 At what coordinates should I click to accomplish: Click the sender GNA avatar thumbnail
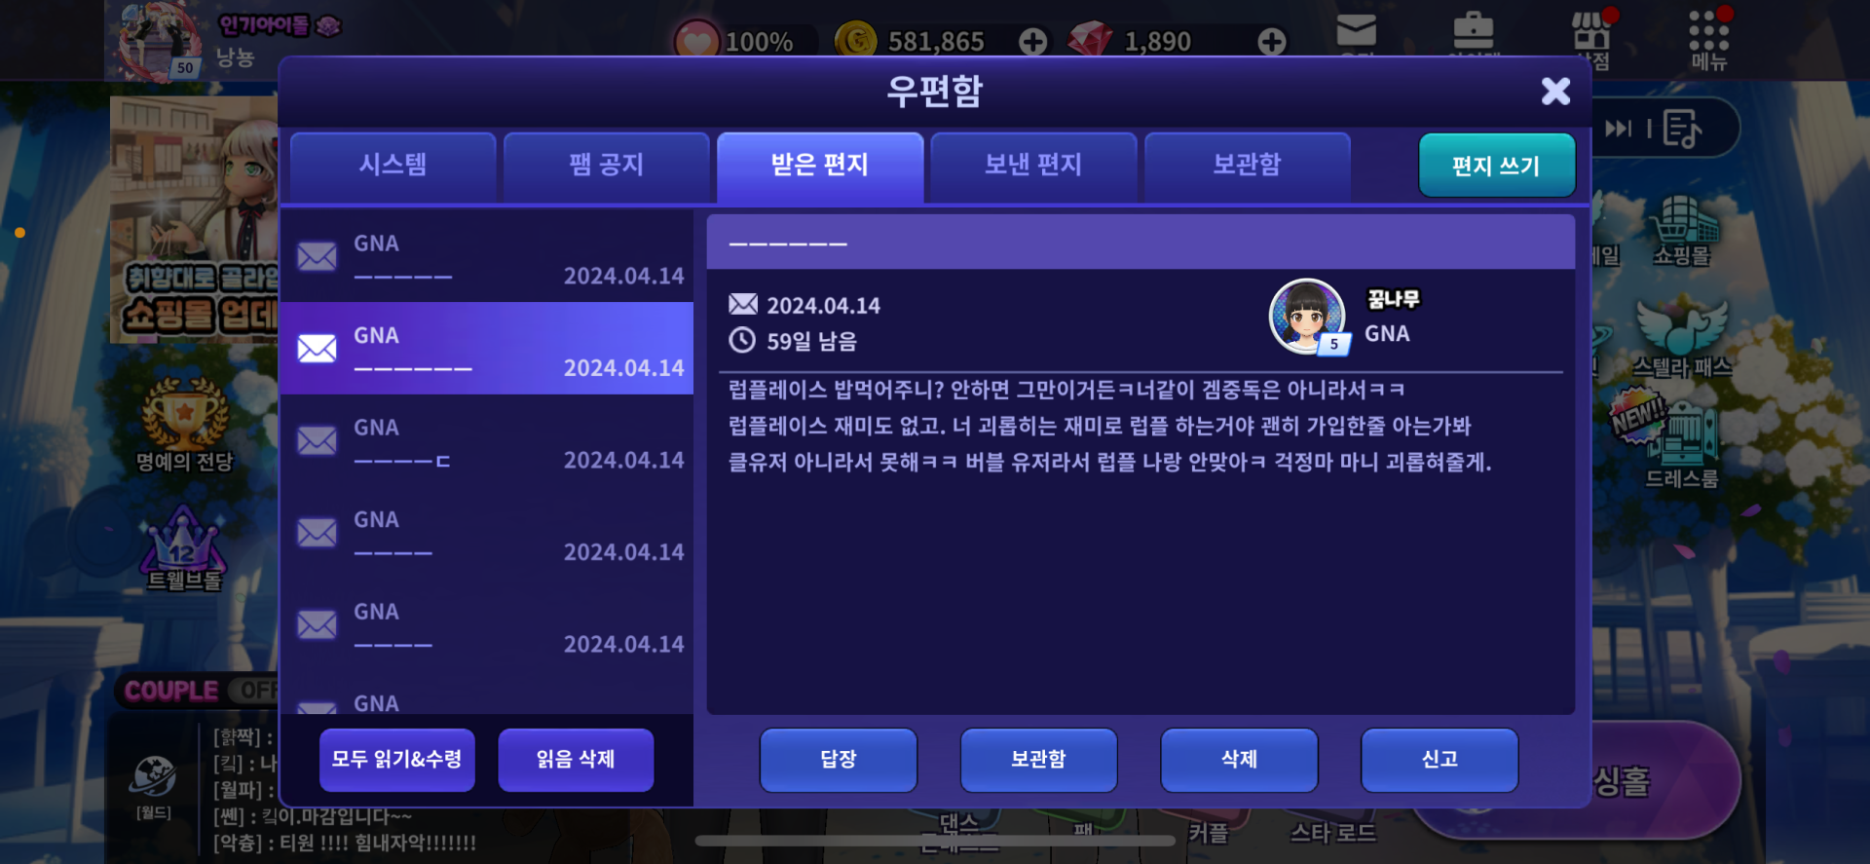click(1308, 317)
